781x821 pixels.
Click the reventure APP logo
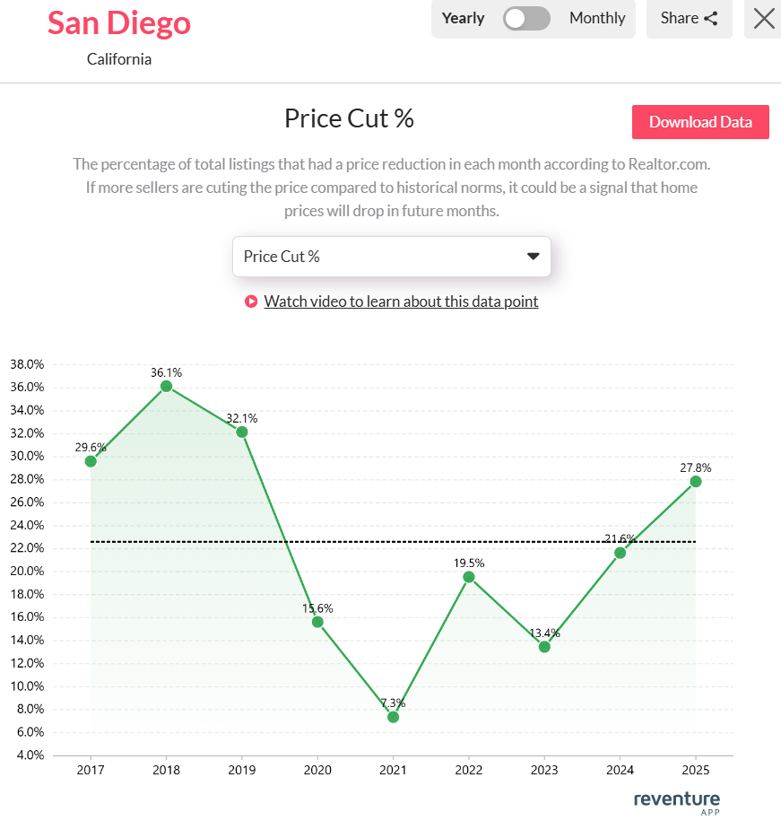coord(677,801)
